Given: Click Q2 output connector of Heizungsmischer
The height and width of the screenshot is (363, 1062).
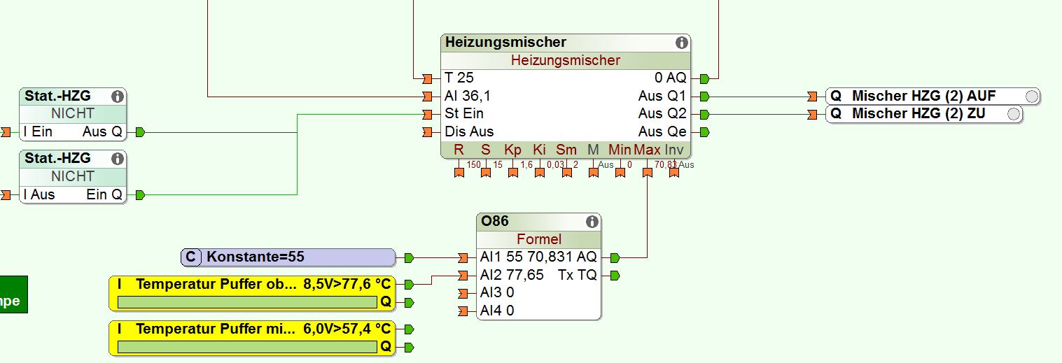Looking at the screenshot, I should coord(704,114).
